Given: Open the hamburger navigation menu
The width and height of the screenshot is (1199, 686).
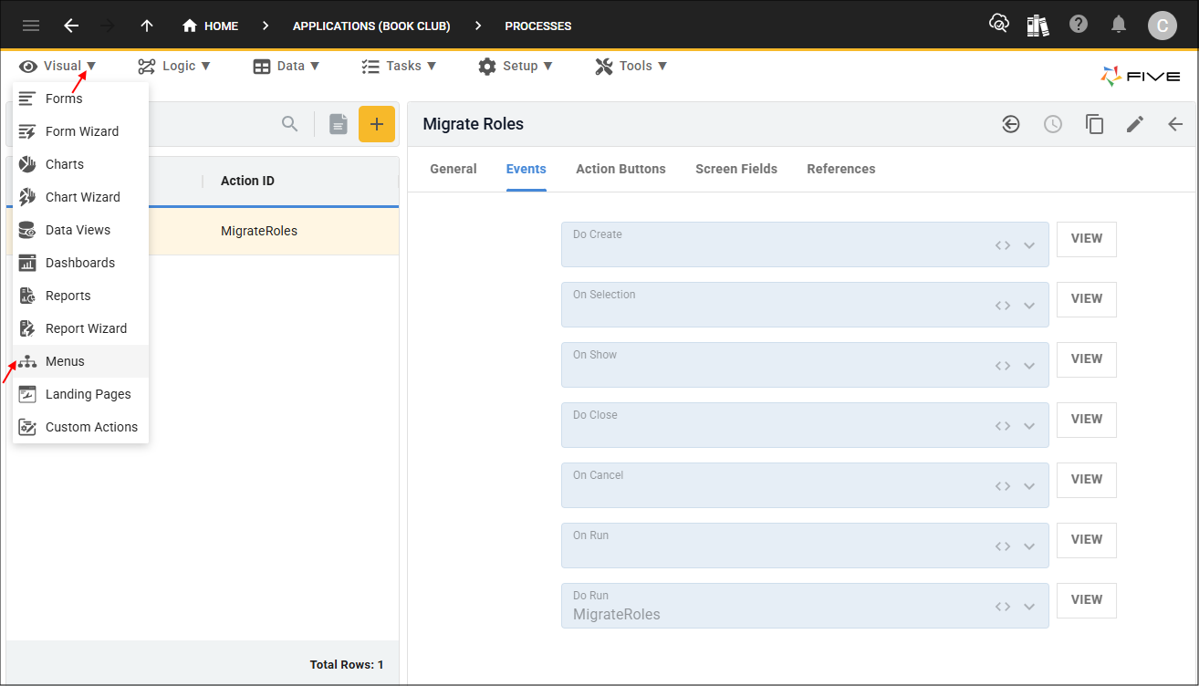Looking at the screenshot, I should click(31, 26).
